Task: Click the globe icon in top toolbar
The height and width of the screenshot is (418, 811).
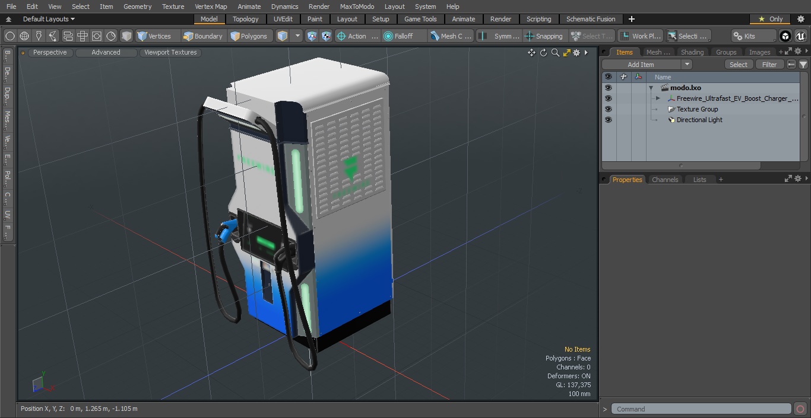Action: tap(24, 36)
